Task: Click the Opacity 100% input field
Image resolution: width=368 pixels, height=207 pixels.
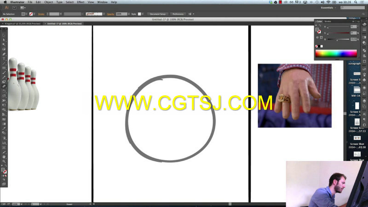Action: click(121, 14)
